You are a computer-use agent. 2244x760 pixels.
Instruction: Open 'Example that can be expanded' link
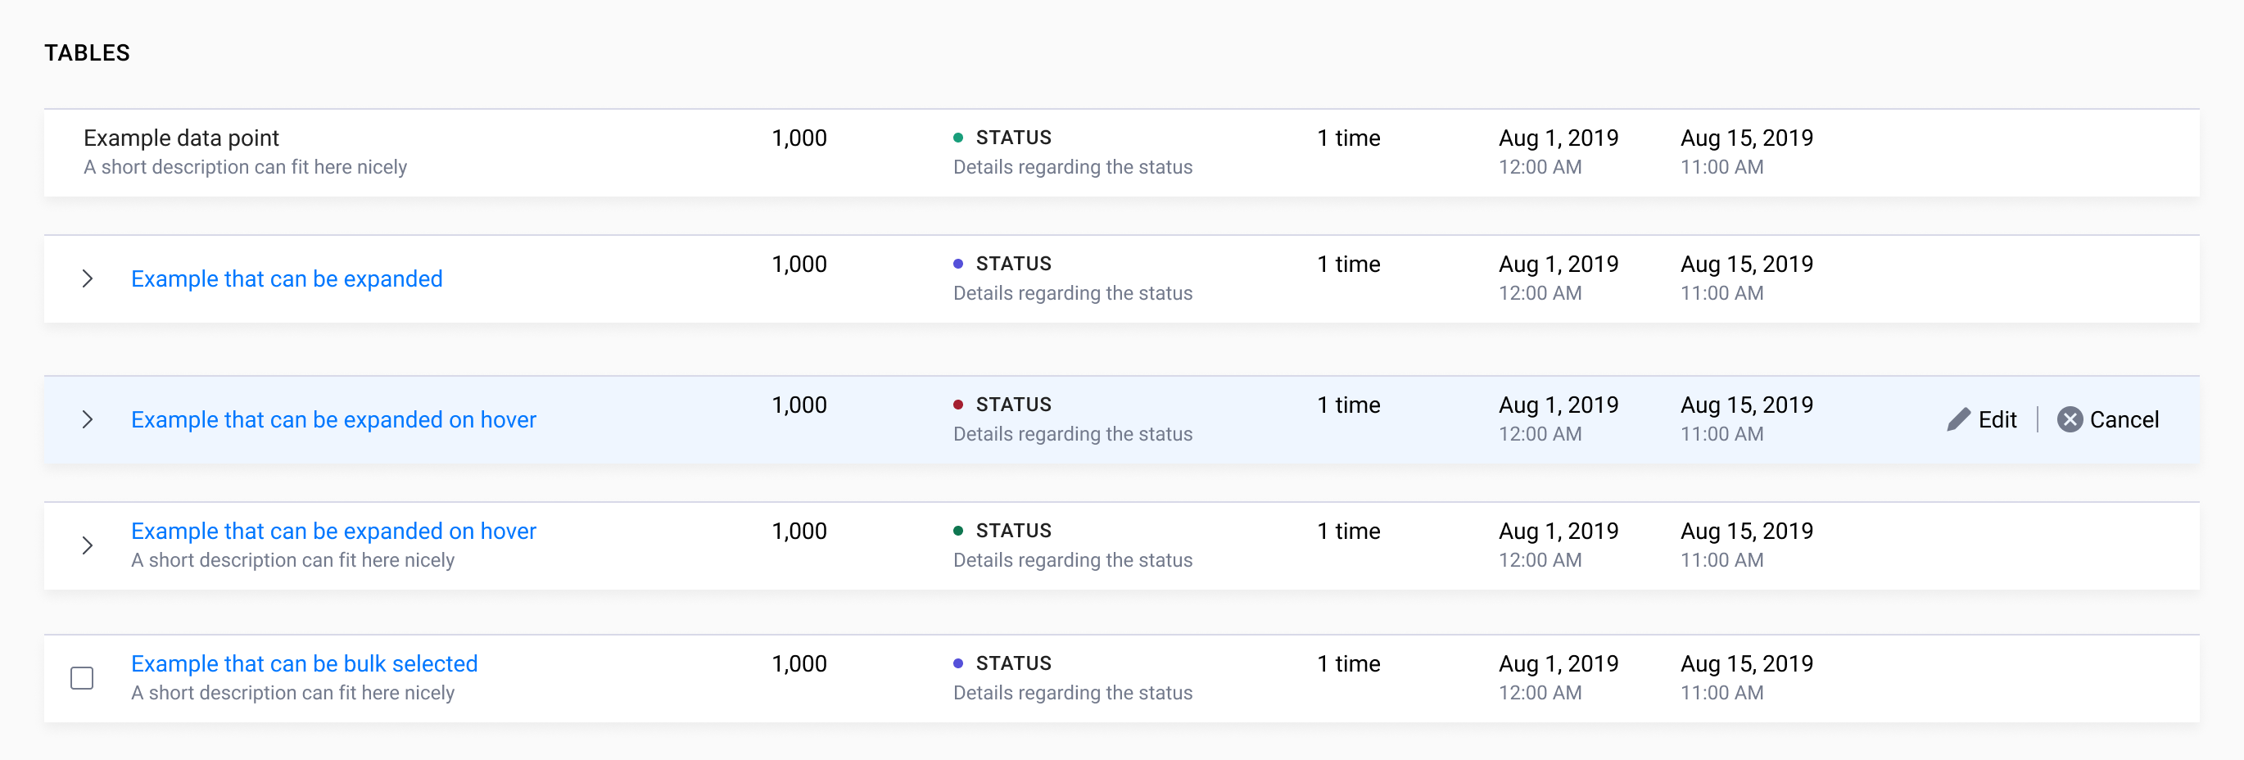point(287,279)
